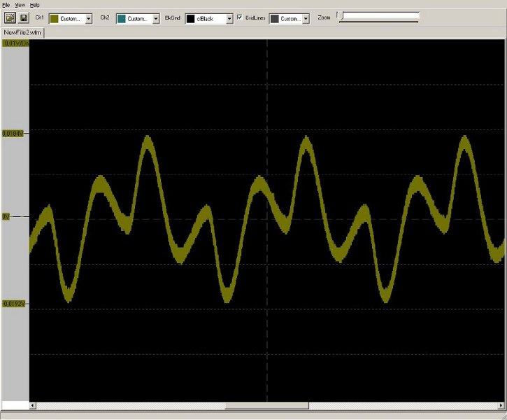Image resolution: width=507 pixels, height=420 pixels.
Task: Click the horizontal scrollbar right arrow
Action: click(502, 406)
